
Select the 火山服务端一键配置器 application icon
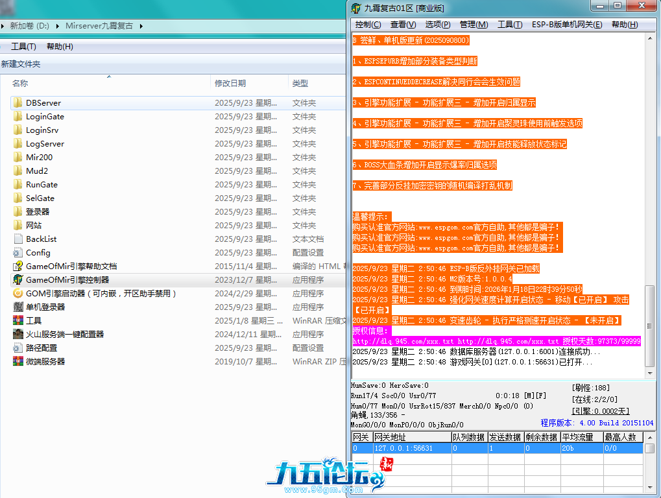(18, 334)
